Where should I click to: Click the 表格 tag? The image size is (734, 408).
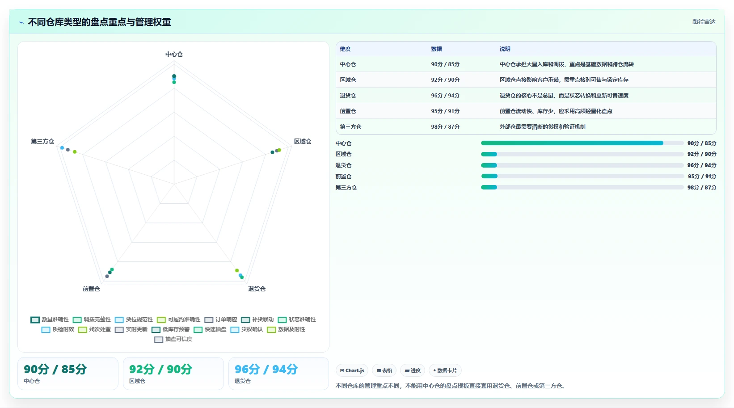pos(384,370)
